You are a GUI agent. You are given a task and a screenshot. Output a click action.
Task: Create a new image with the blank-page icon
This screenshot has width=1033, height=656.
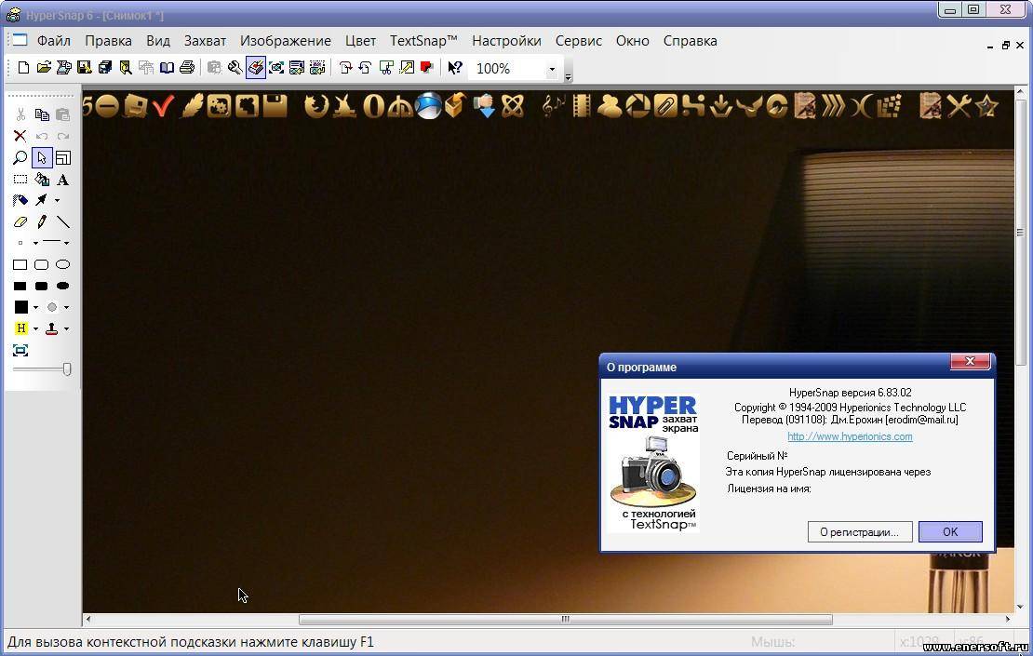click(23, 67)
